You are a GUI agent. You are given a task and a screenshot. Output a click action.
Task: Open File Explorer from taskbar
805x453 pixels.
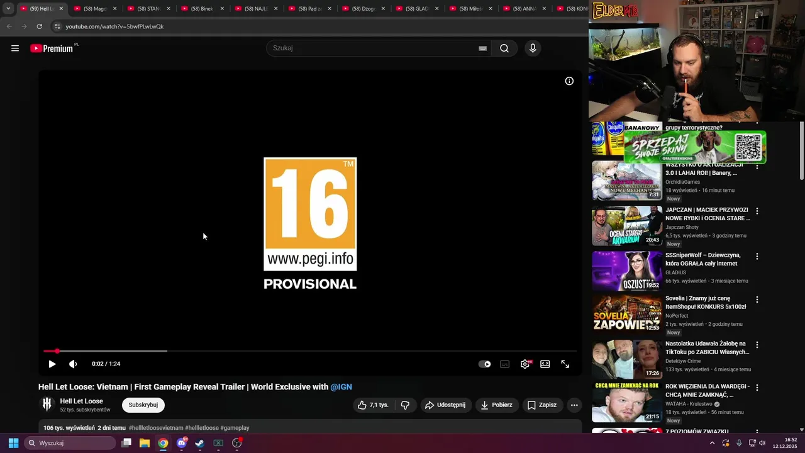pyautogui.click(x=145, y=443)
